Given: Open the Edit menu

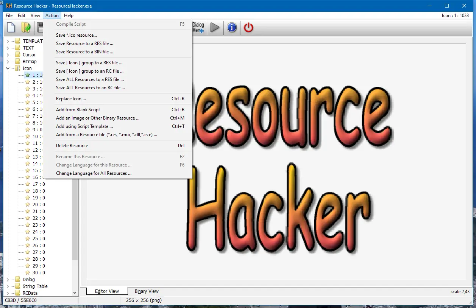Looking at the screenshot, I should click(x=22, y=16).
